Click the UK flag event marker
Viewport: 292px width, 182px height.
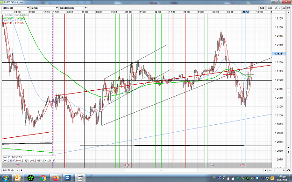pos(212,165)
